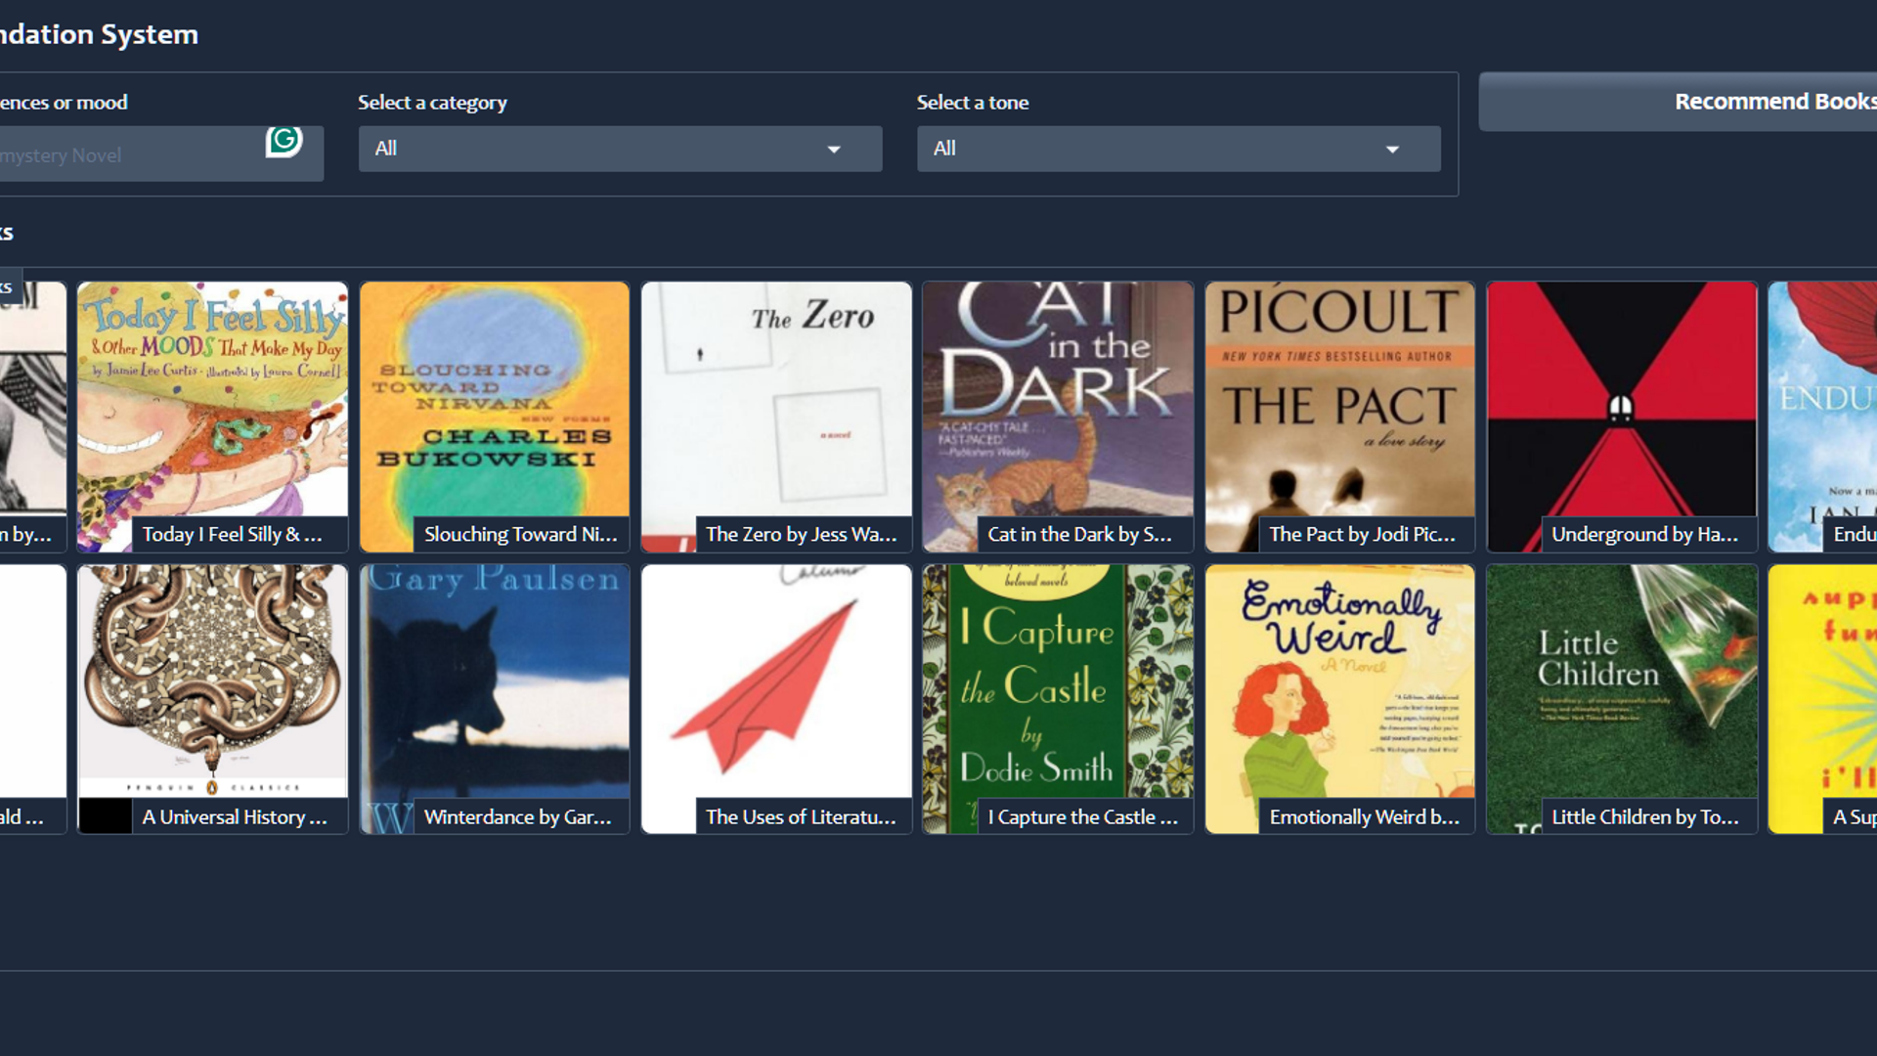Click the 'Select a tone' label
Viewport: 1877px width, 1056px height.
pyautogui.click(x=973, y=103)
